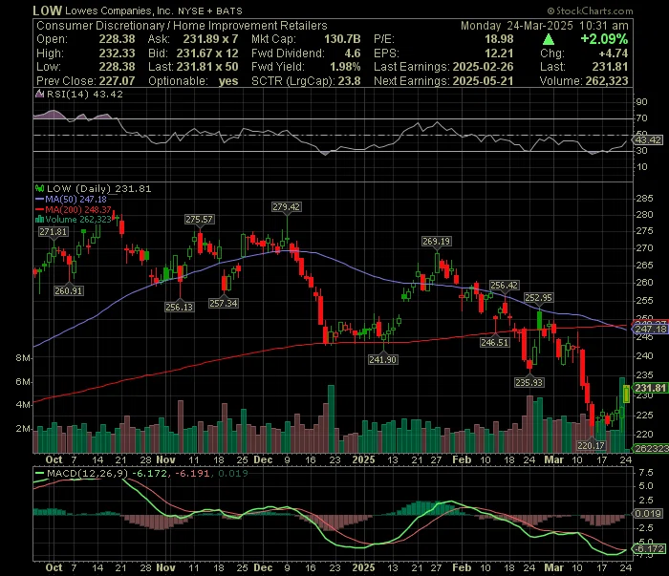Viewport: 669px width, 576px height.
Task: Click the Optionable 'yes' value
Action: (x=228, y=81)
